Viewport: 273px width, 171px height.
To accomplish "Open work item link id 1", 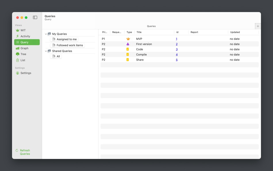I will click(176, 39).
